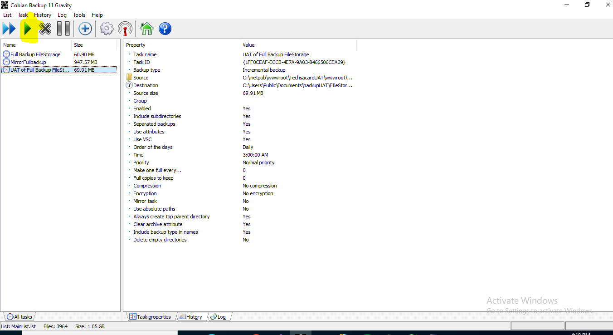Run all tasks with double-arrow icon
613x335 pixels.
(9, 29)
